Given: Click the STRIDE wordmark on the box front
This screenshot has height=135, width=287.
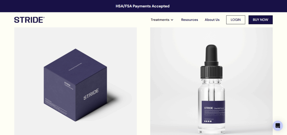Looking at the screenshot, I should click(91, 94).
